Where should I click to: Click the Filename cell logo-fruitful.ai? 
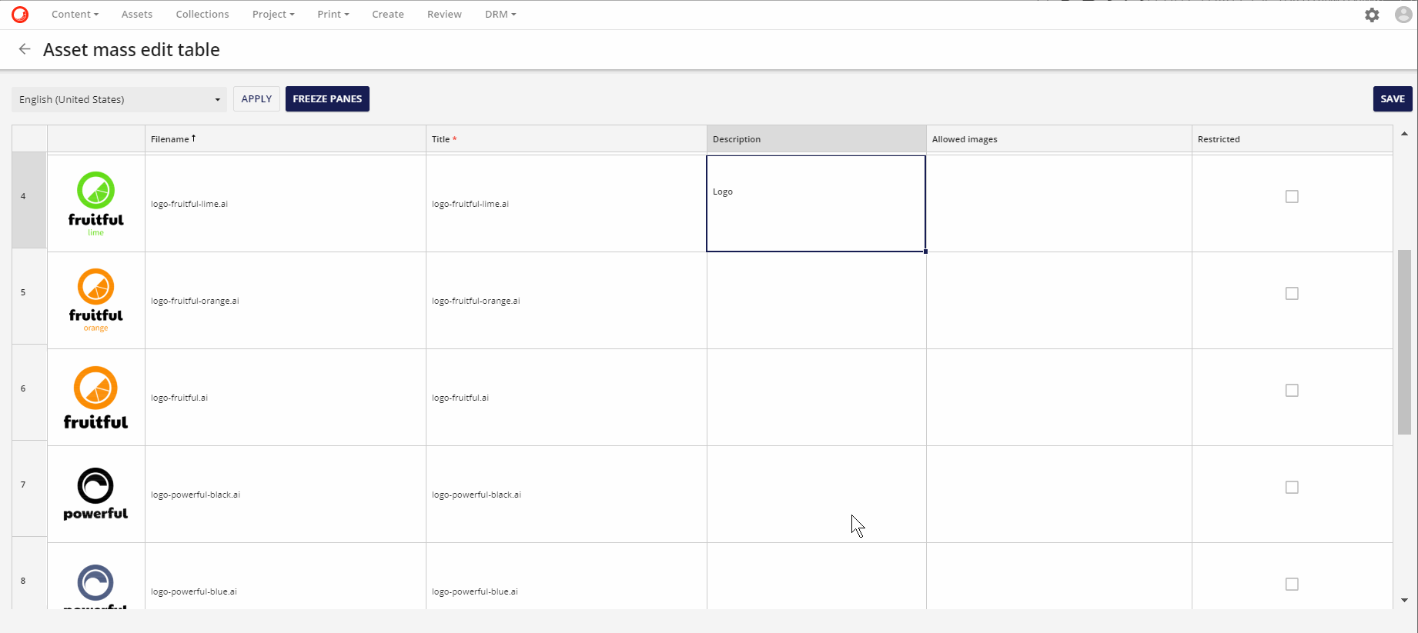tap(286, 398)
